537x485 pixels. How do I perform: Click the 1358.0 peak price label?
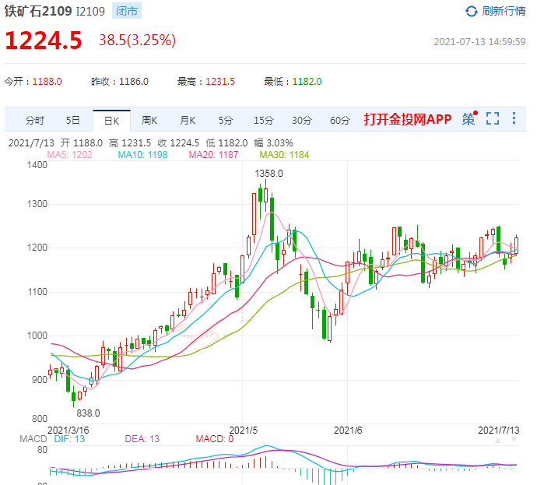coord(270,174)
